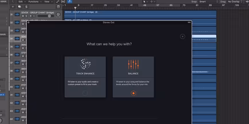Image resolution: width=249 pixels, height=124 pixels.
Task: Click the audio icon of track 43
Action: point(17,111)
